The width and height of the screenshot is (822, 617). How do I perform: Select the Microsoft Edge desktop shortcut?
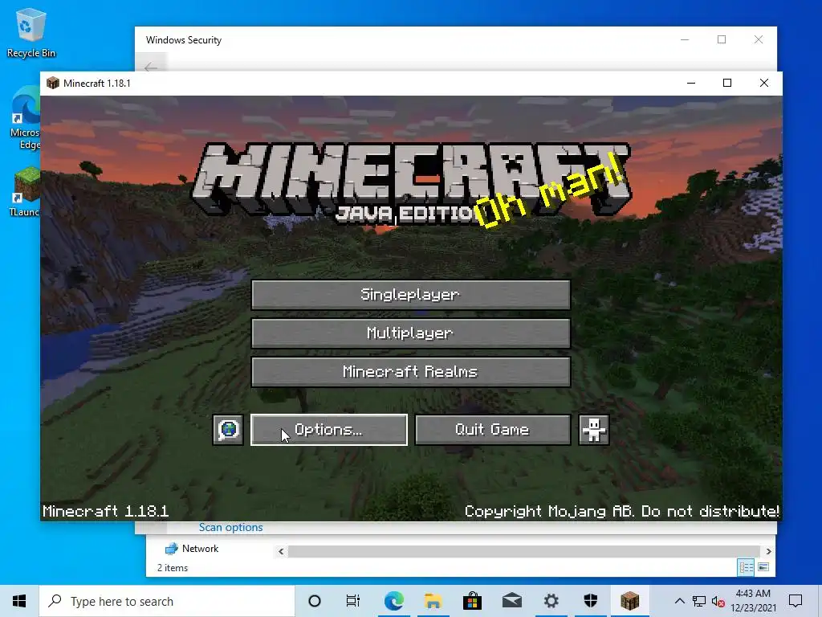[x=25, y=118]
